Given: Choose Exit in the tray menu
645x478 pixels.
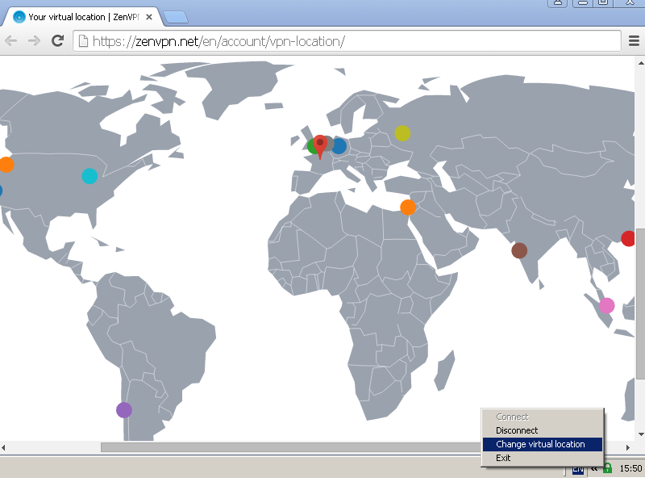Looking at the screenshot, I should click(542, 458).
